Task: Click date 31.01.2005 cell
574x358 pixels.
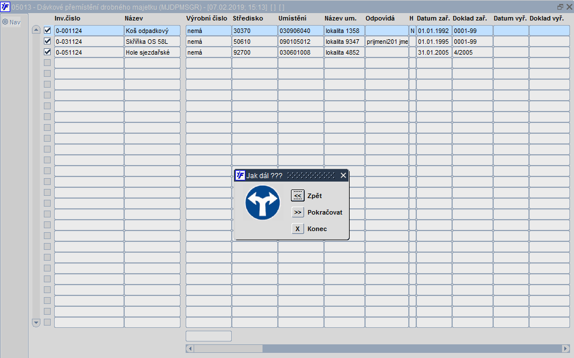Action: pyautogui.click(x=434, y=52)
